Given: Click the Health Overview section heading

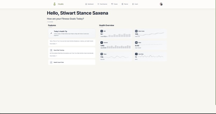Looking at the screenshot, I should point(107,25).
